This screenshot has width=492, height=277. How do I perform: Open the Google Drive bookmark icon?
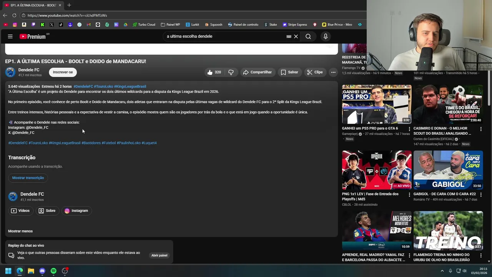click(125, 25)
